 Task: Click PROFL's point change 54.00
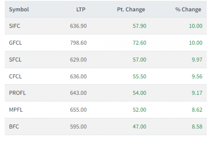pyautogui.click(x=139, y=93)
